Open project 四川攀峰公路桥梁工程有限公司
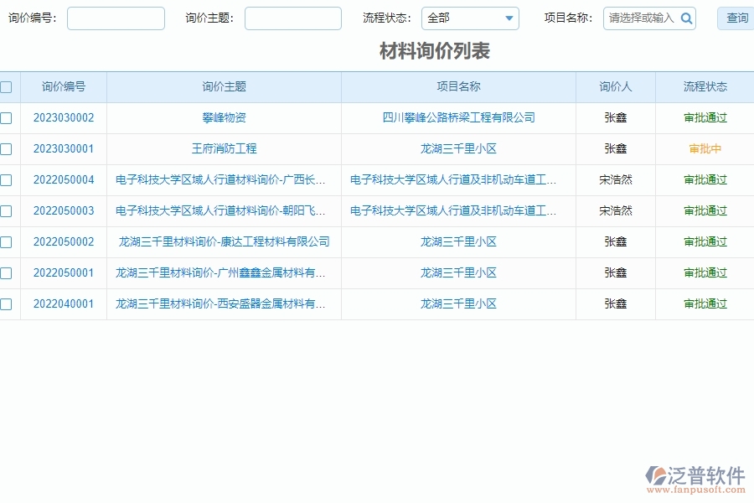 (457, 117)
